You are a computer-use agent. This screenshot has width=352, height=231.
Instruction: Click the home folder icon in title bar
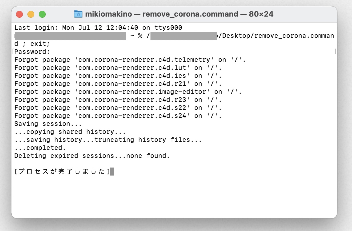point(78,14)
